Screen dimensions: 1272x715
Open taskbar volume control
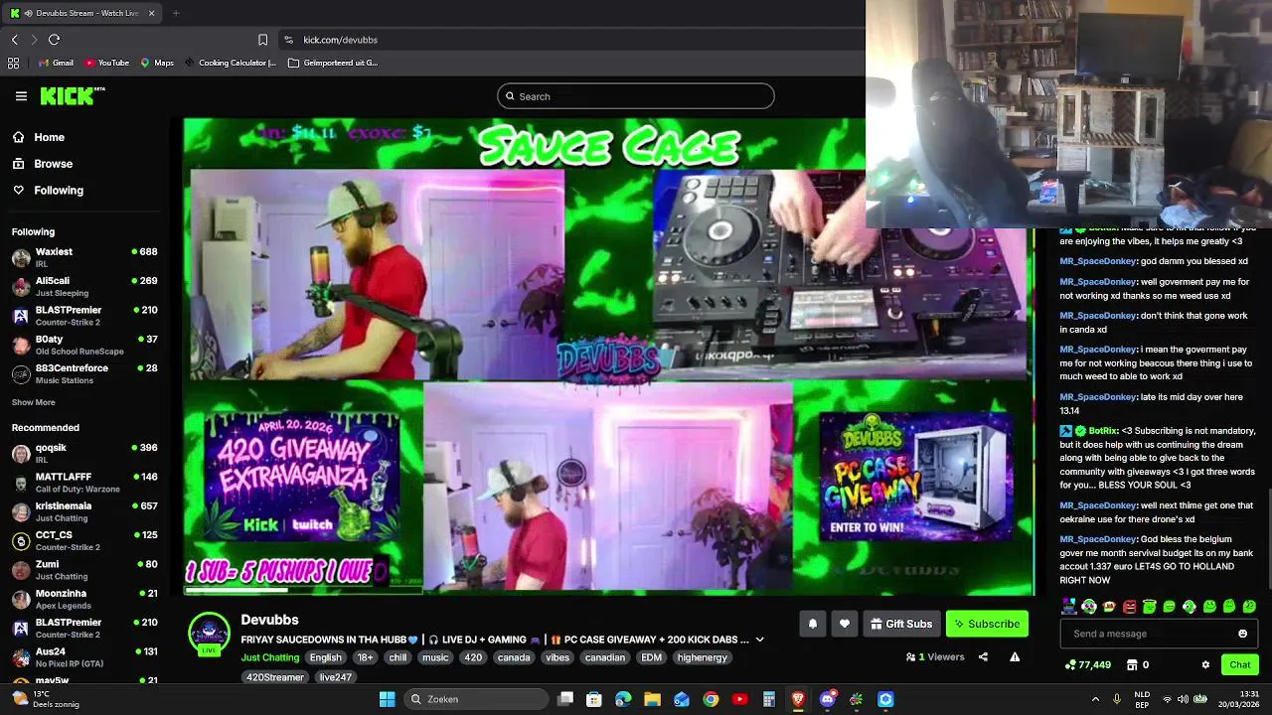1184,699
